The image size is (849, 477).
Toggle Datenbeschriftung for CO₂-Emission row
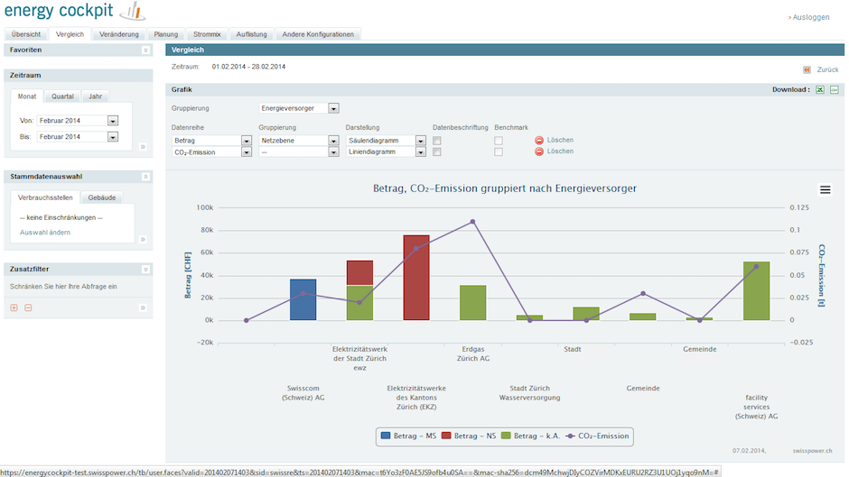pyautogui.click(x=437, y=152)
